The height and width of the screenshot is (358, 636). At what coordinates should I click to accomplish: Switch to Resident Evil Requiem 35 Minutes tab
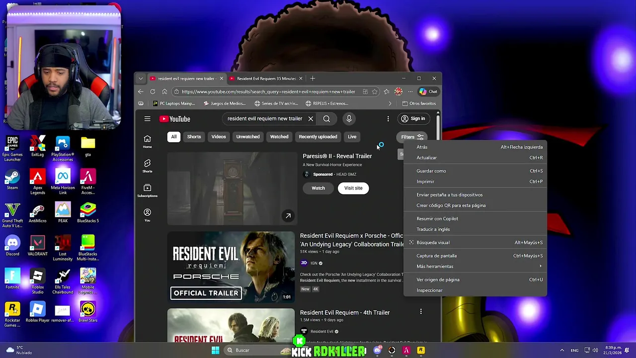pyautogui.click(x=266, y=79)
